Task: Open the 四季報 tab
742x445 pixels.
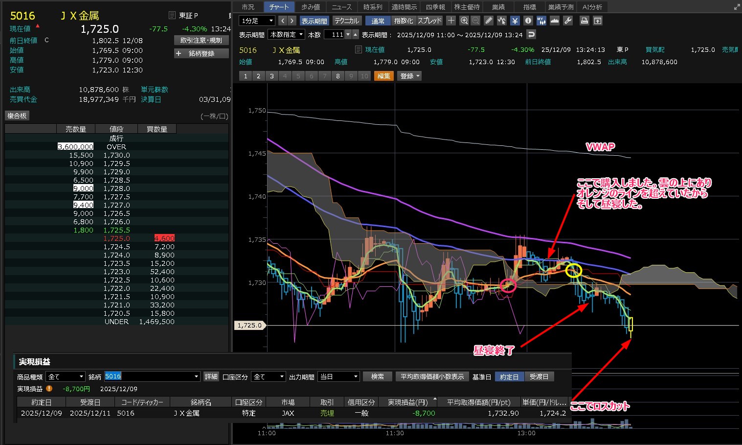Action: click(x=435, y=7)
